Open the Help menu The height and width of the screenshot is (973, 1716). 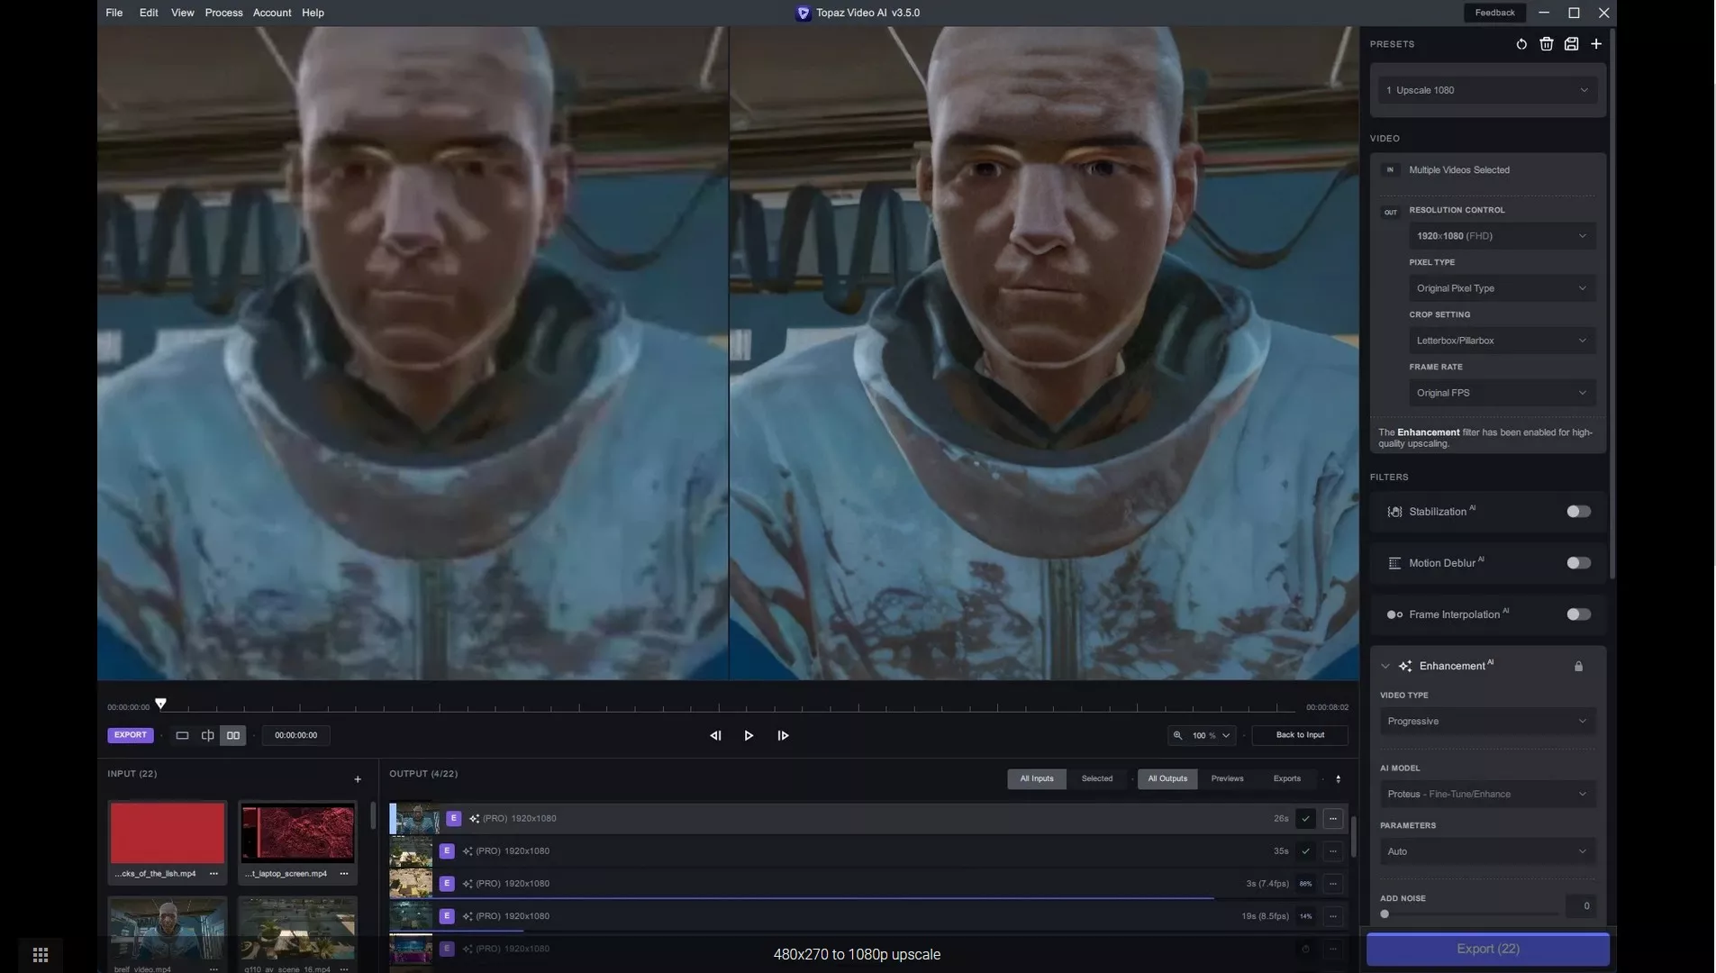tap(313, 13)
